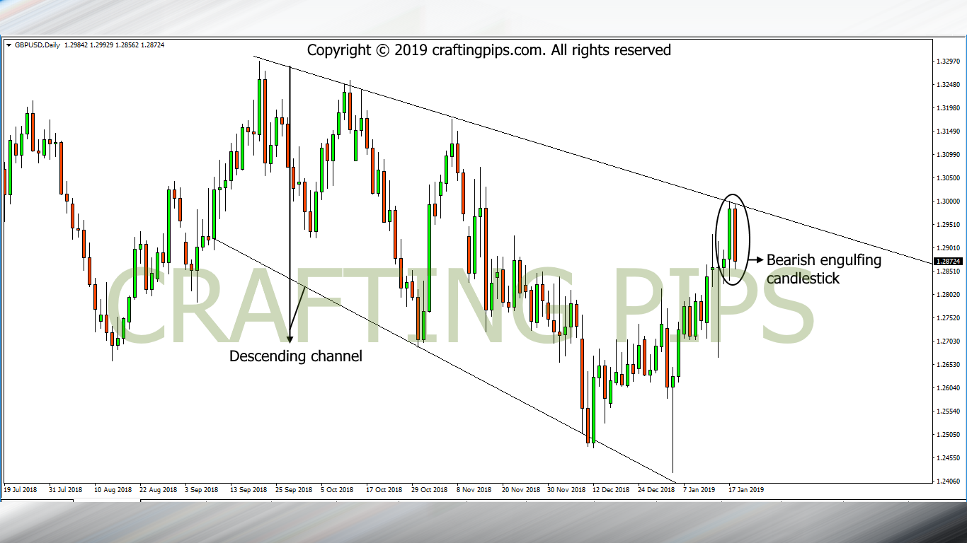Screen dimensions: 967x543
Task: Click the 31 Jul 2018 date label
Action: 66,489
